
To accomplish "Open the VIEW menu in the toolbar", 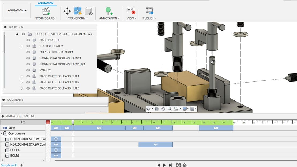I will click(x=131, y=11).
